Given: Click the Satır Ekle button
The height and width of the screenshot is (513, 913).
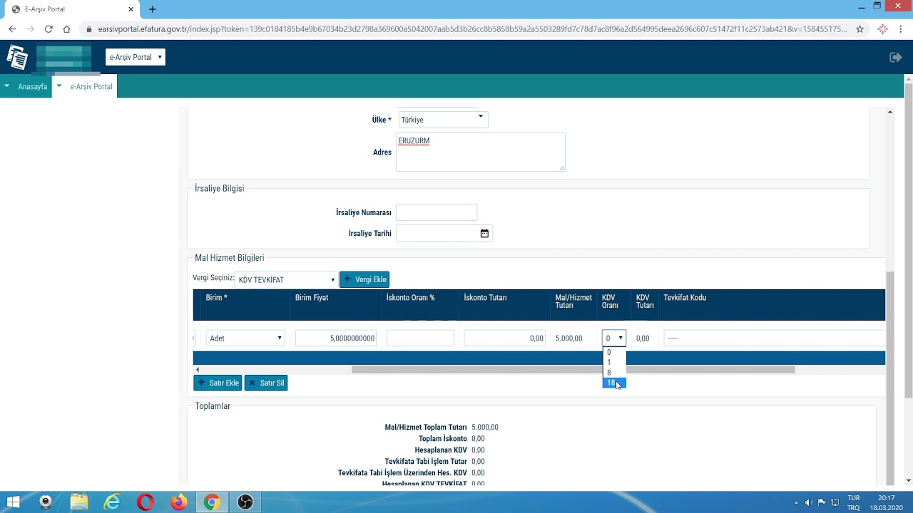Looking at the screenshot, I should (218, 383).
